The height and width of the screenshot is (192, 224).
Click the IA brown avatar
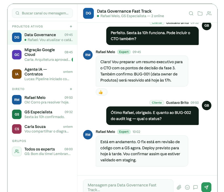[x=17, y=74]
